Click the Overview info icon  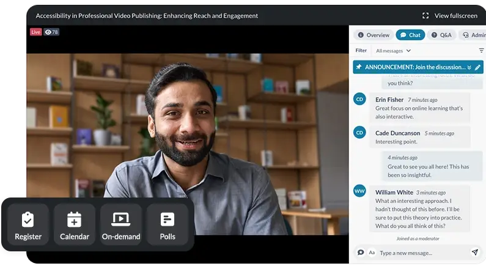(361, 35)
